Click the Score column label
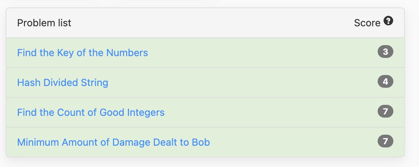Screen dimensions: 419x167 point(367,23)
